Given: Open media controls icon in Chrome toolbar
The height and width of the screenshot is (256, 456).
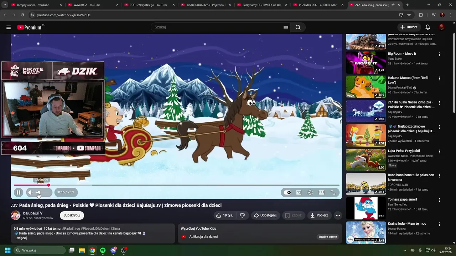Looking at the screenshot, I should point(434,15).
